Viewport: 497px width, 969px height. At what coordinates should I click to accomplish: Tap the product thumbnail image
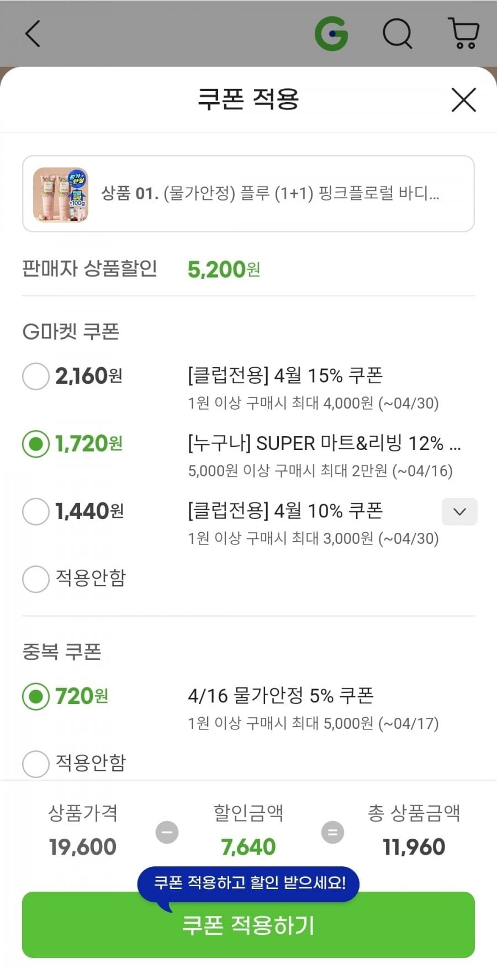point(61,194)
